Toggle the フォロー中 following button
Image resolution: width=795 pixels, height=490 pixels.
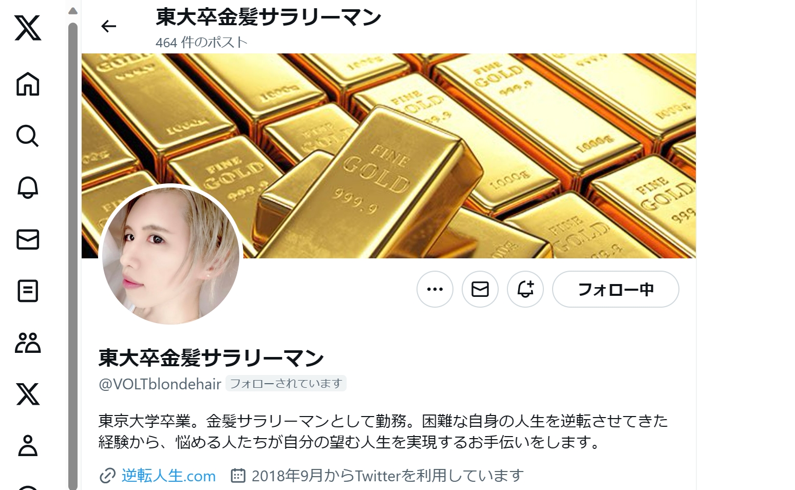point(616,289)
